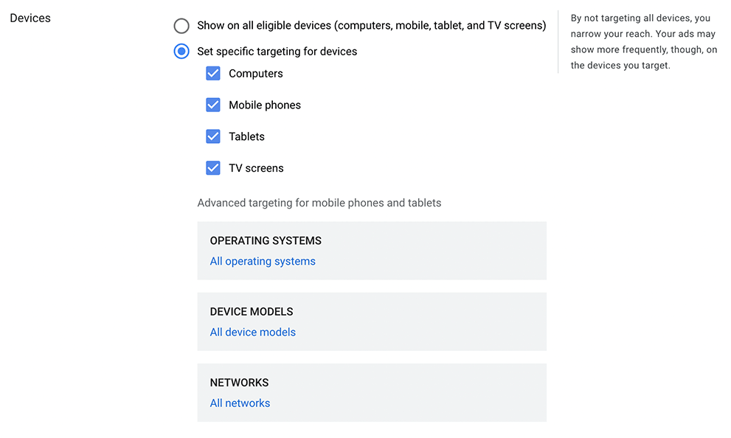Viewport: 731px width, 438px height.
Task: Expand the NETWORKS panel heading
Action: pyautogui.click(x=239, y=382)
